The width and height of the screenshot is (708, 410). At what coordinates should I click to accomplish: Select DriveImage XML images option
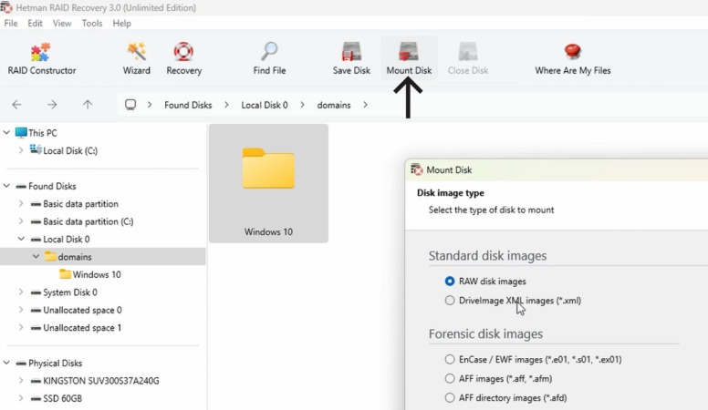tap(513, 301)
